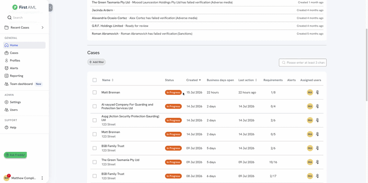
Task: Toggle the select-all checkbox in table header
Action: (x=95, y=80)
